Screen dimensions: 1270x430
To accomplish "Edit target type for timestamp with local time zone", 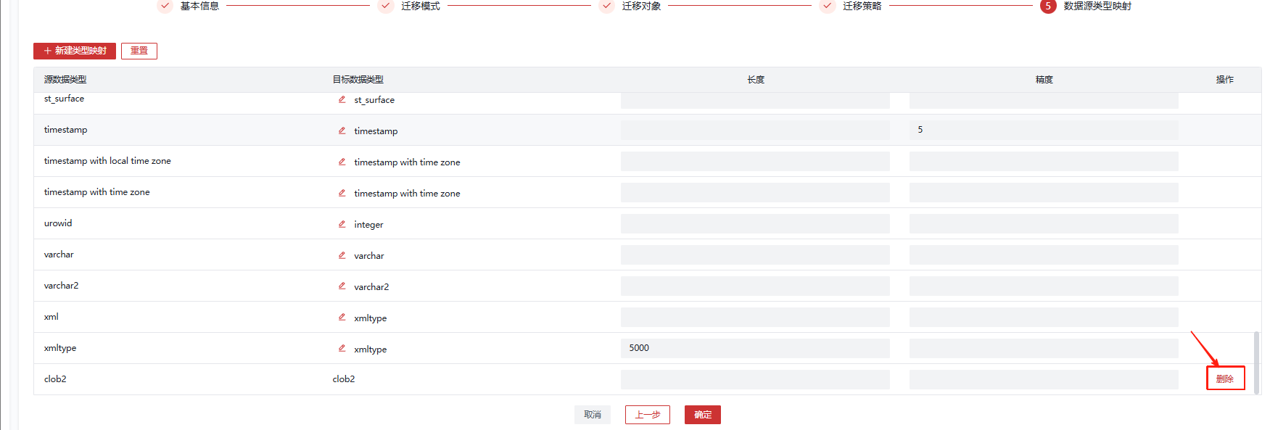I will 342,162.
